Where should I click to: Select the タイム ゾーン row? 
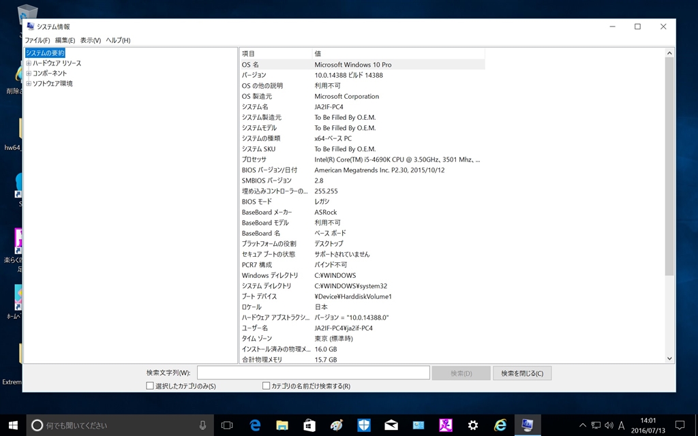coord(362,339)
